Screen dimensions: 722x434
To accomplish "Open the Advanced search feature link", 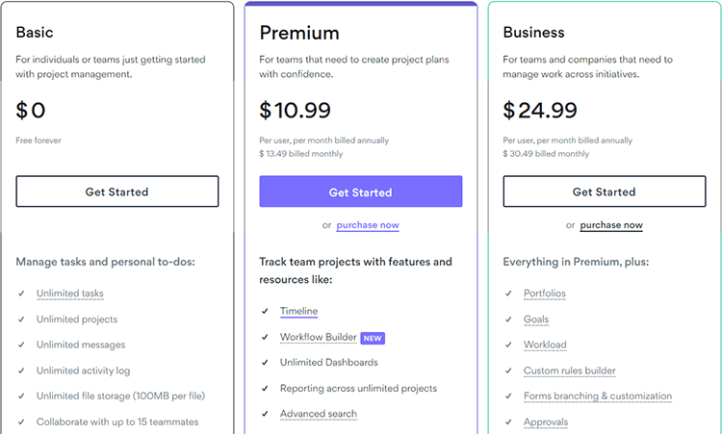I will point(319,414).
